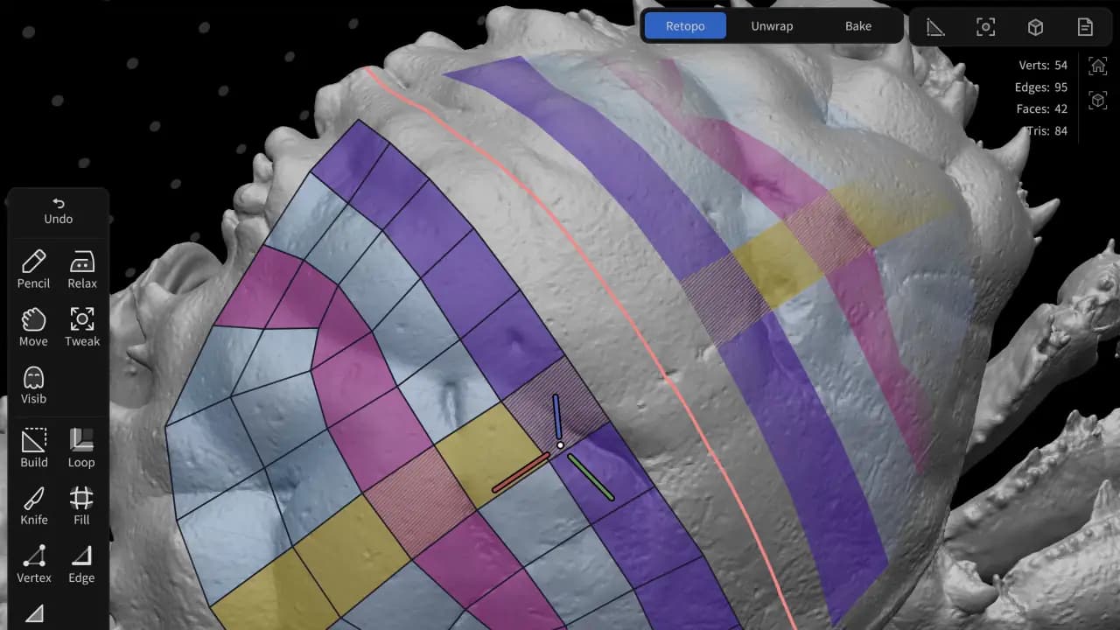This screenshot has height=630, width=1120.
Task: Switch to the Retopo tab
Action: (685, 26)
